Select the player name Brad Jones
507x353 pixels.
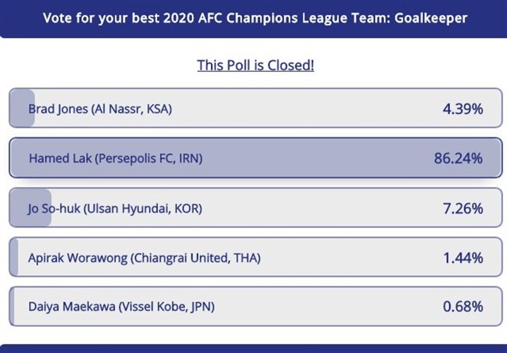[x=58, y=109]
